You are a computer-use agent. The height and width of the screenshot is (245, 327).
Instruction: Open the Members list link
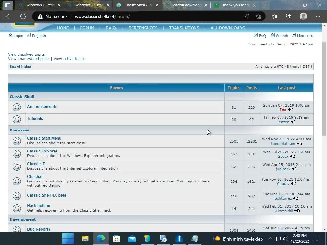point(305,36)
